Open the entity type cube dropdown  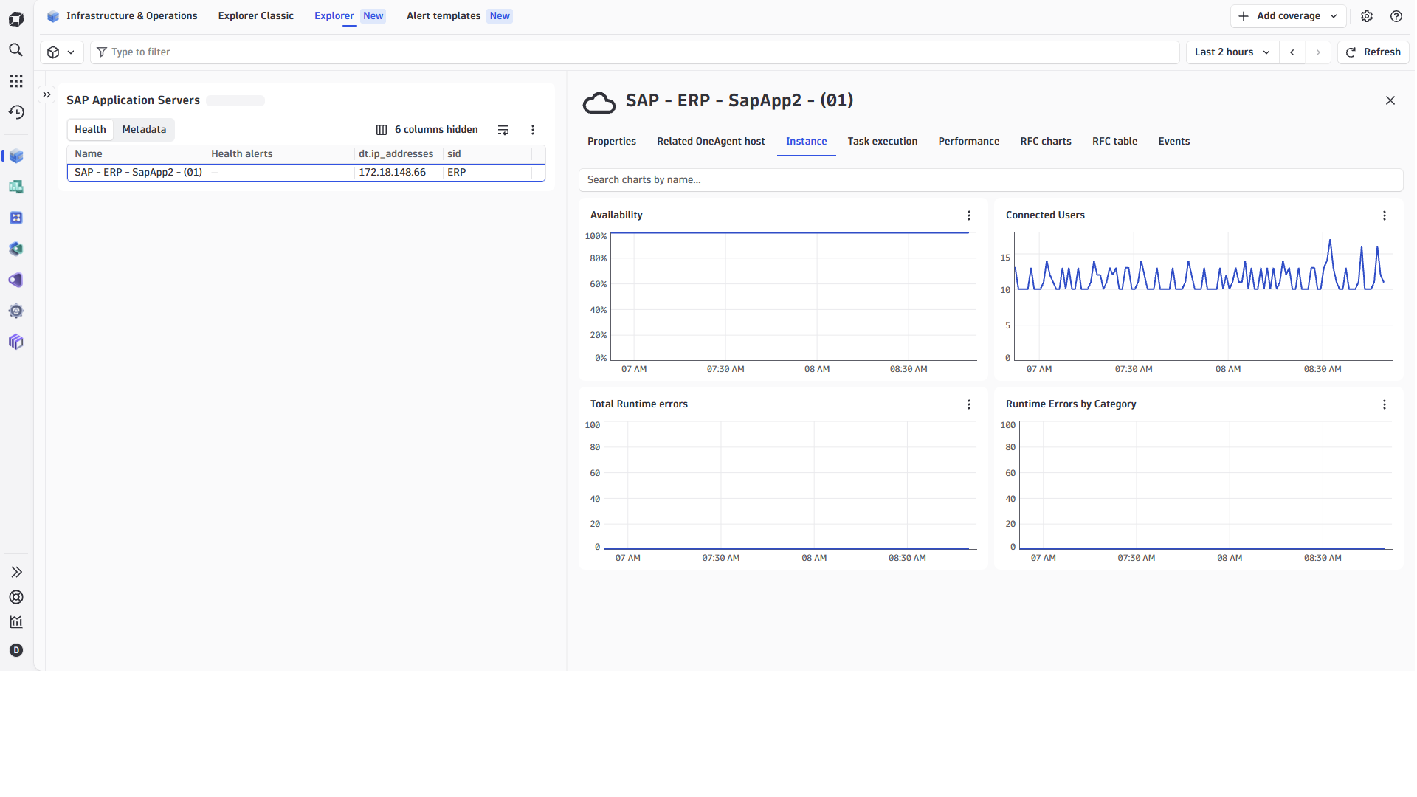coord(61,52)
